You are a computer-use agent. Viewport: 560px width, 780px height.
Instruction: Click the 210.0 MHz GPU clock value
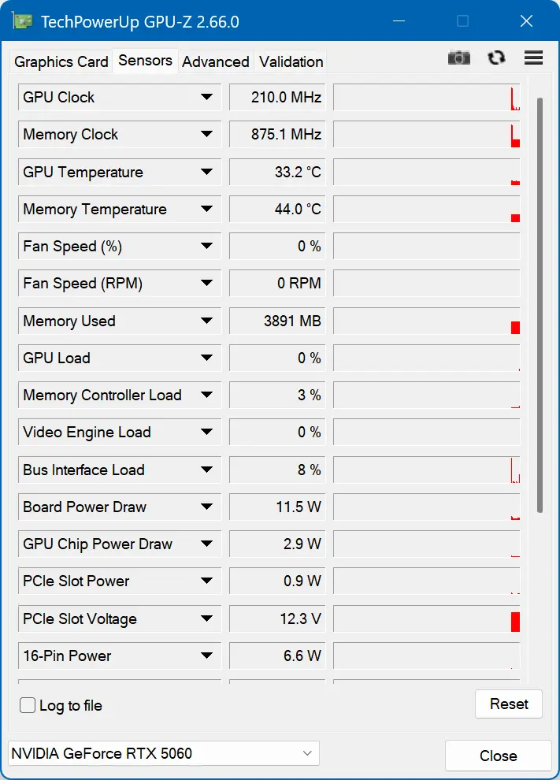click(x=277, y=97)
